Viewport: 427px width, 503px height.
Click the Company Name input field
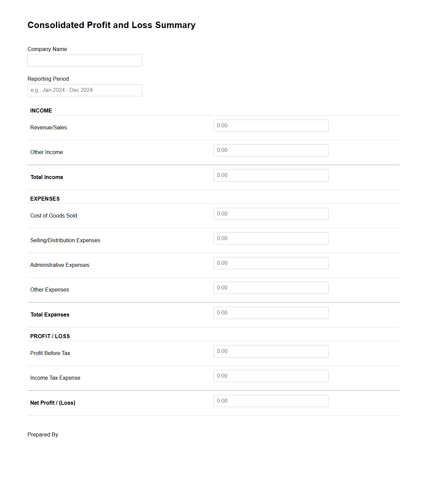click(x=85, y=60)
